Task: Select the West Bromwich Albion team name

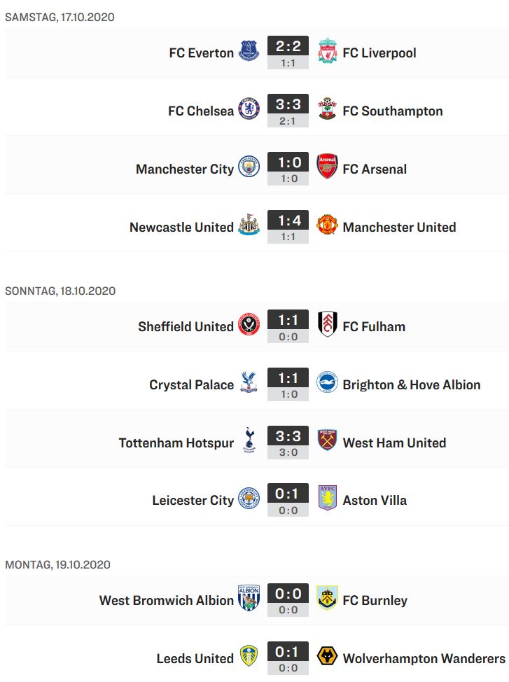Action: [x=167, y=600]
